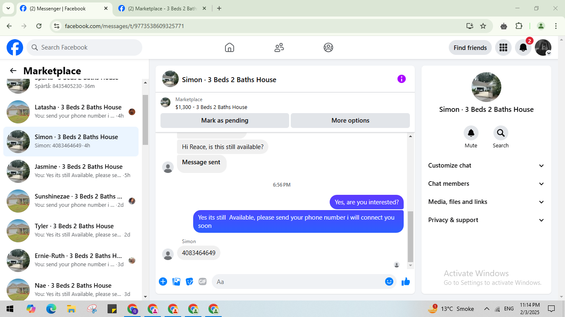Open Simon listing thumbnail in right panel
565x317 pixels.
(x=486, y=87)
